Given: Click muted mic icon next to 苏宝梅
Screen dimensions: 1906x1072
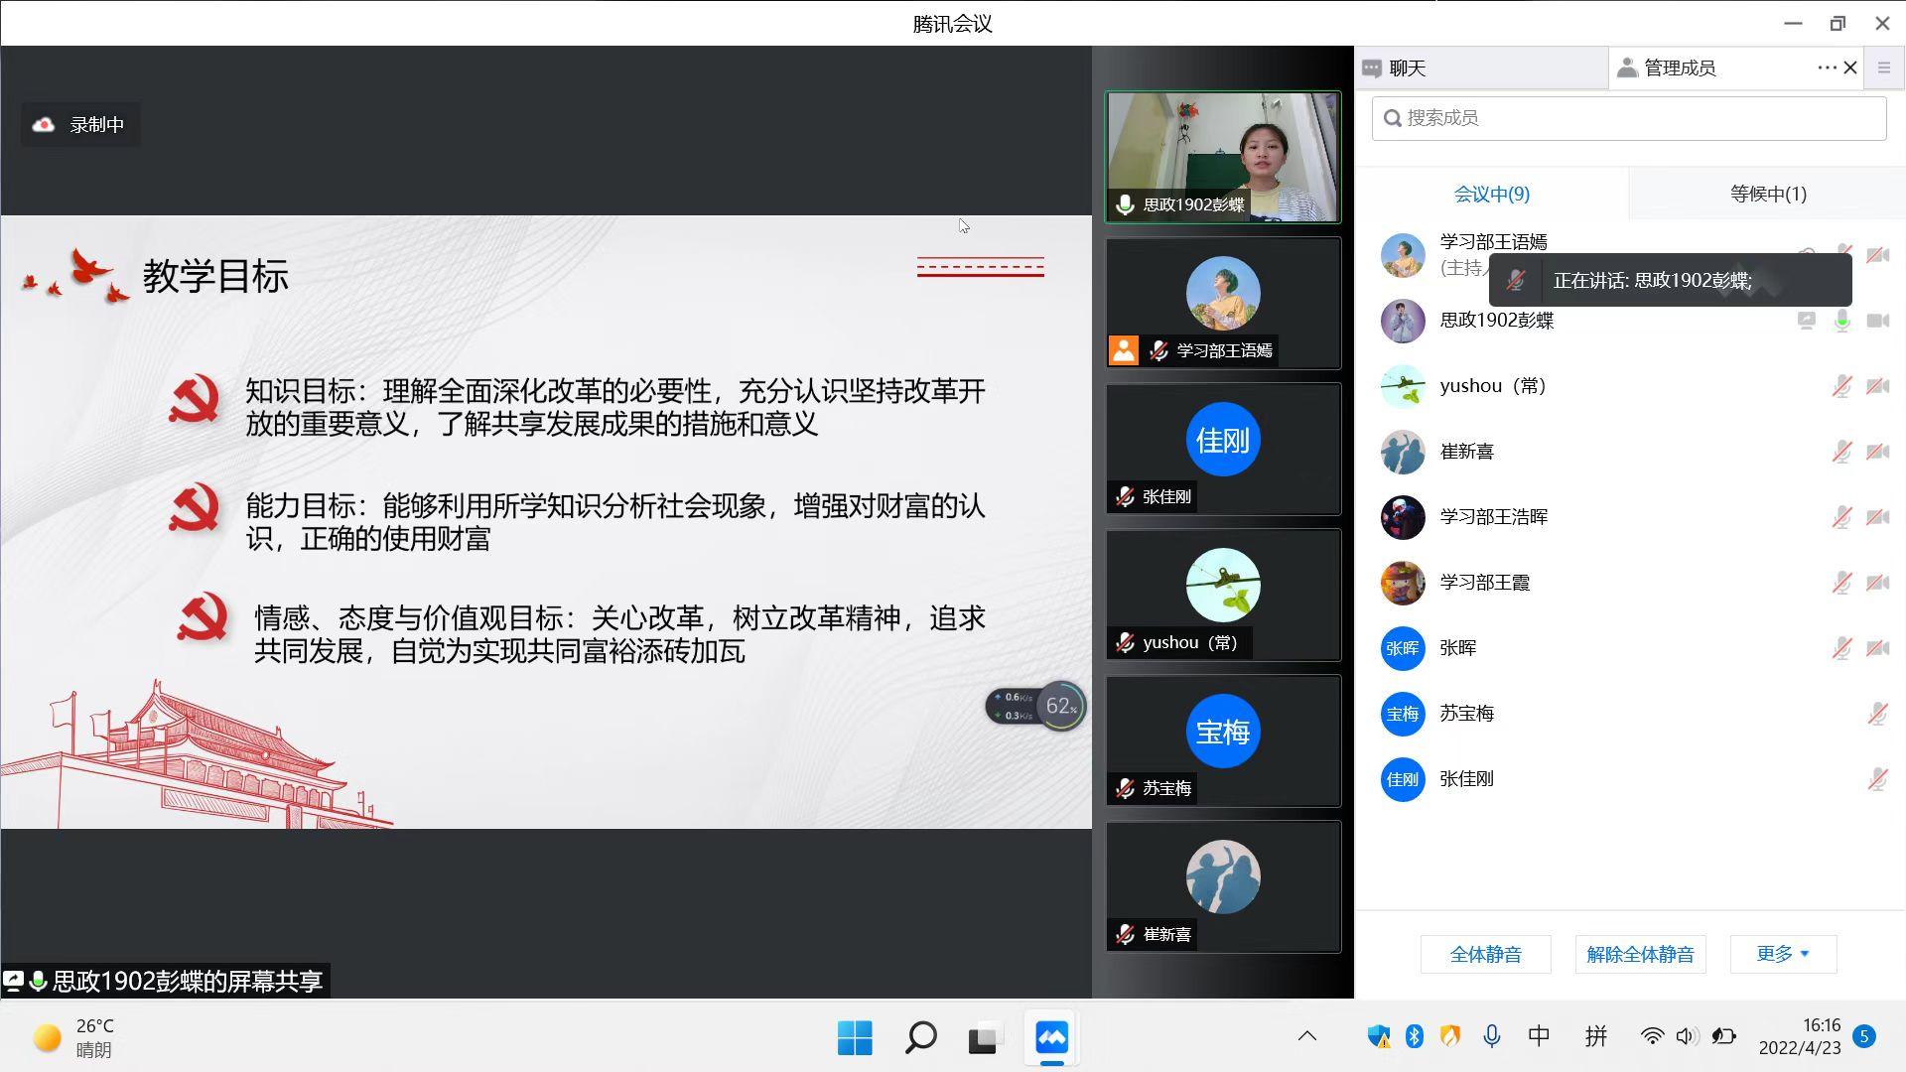Looking at the screenshot, I should point(1876,714).
